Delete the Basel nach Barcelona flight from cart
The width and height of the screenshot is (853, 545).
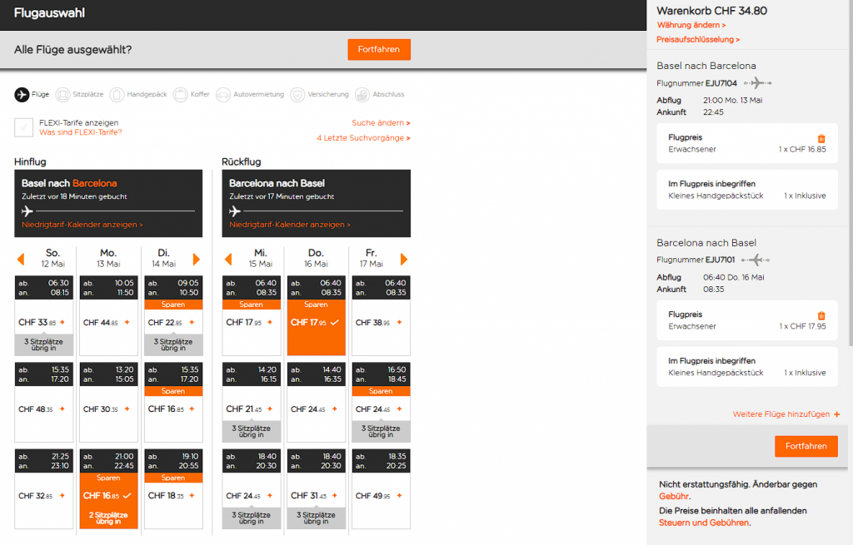[821, 139]
